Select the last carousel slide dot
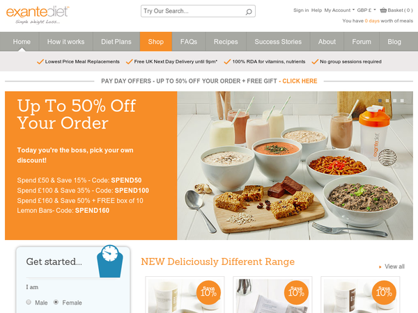The image size is (418, 313). click(x=402, y=101)
